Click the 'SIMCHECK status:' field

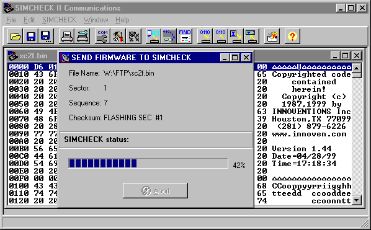pos(156,139)
